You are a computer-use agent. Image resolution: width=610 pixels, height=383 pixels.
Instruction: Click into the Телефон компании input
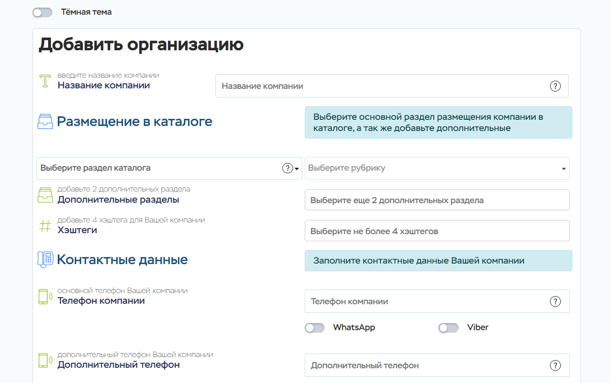point(427,302)
